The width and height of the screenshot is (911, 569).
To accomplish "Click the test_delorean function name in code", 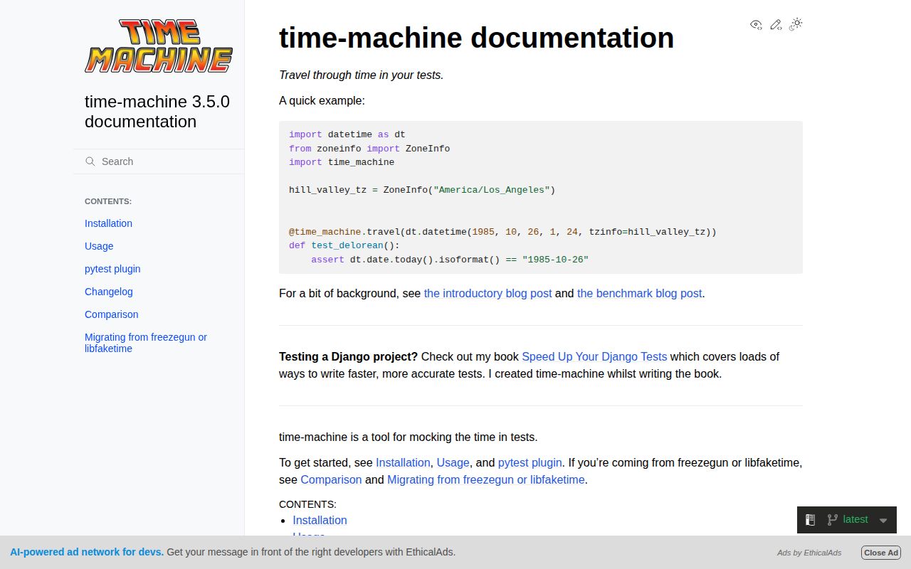I will coord(347,245).
